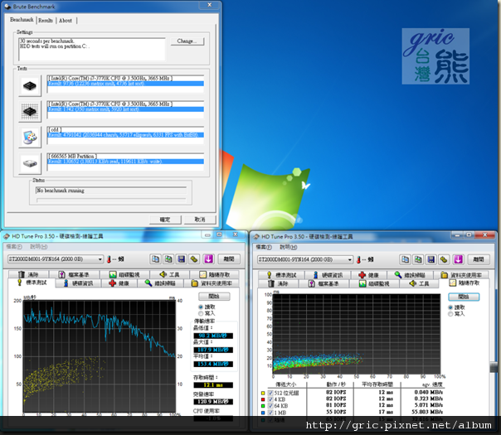Run the graphics paint test icon in Brute Benchmark
This screenshot has width=501, height=435.
tap(30, 138)
